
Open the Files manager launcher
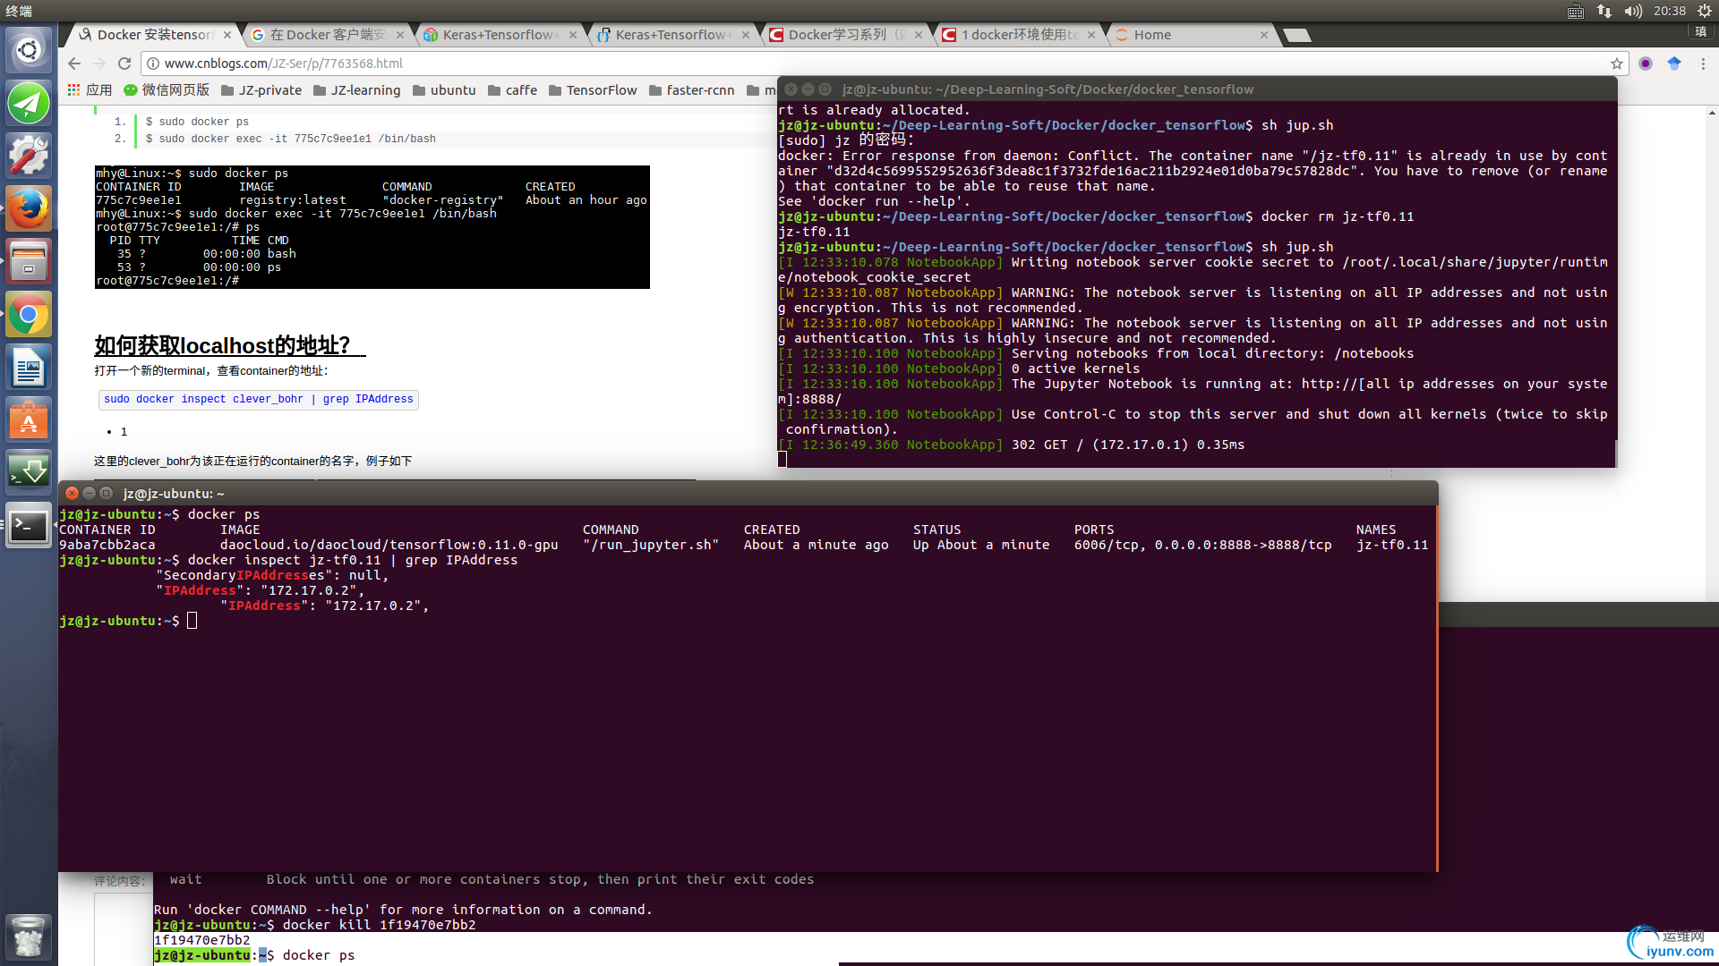(x=29, y=261)
